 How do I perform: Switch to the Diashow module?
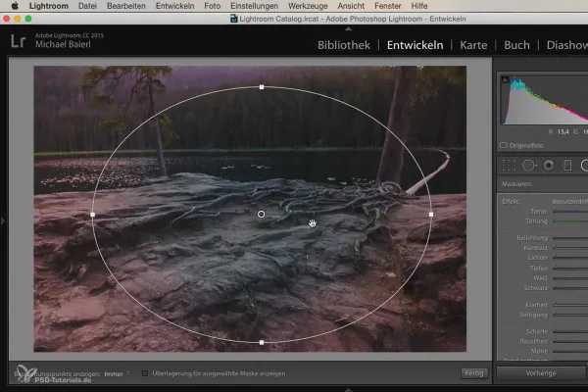pyautogui.click(x=567, y=45)
